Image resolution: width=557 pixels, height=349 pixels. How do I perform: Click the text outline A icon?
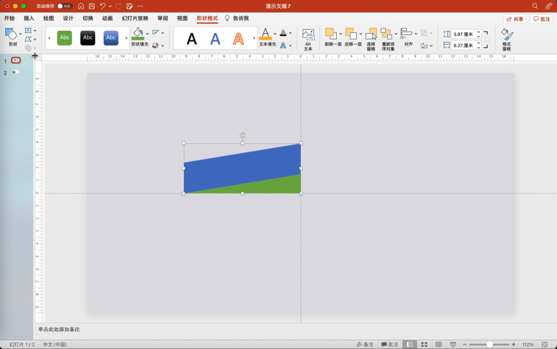click(x=283, y=32)
